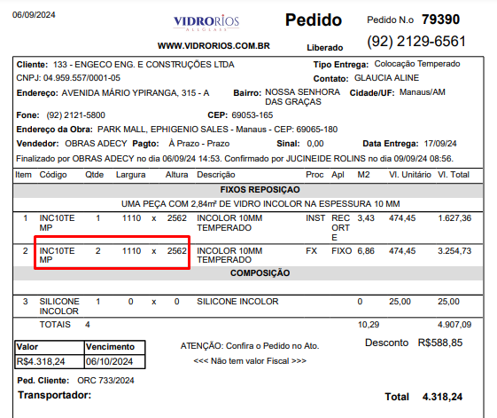Click the Composição section header
497x418 pixels.
click(260, 273)
